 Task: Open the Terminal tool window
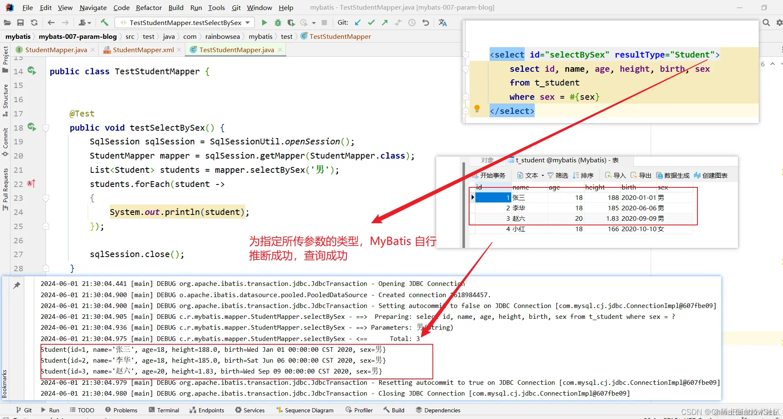(164, 410)
